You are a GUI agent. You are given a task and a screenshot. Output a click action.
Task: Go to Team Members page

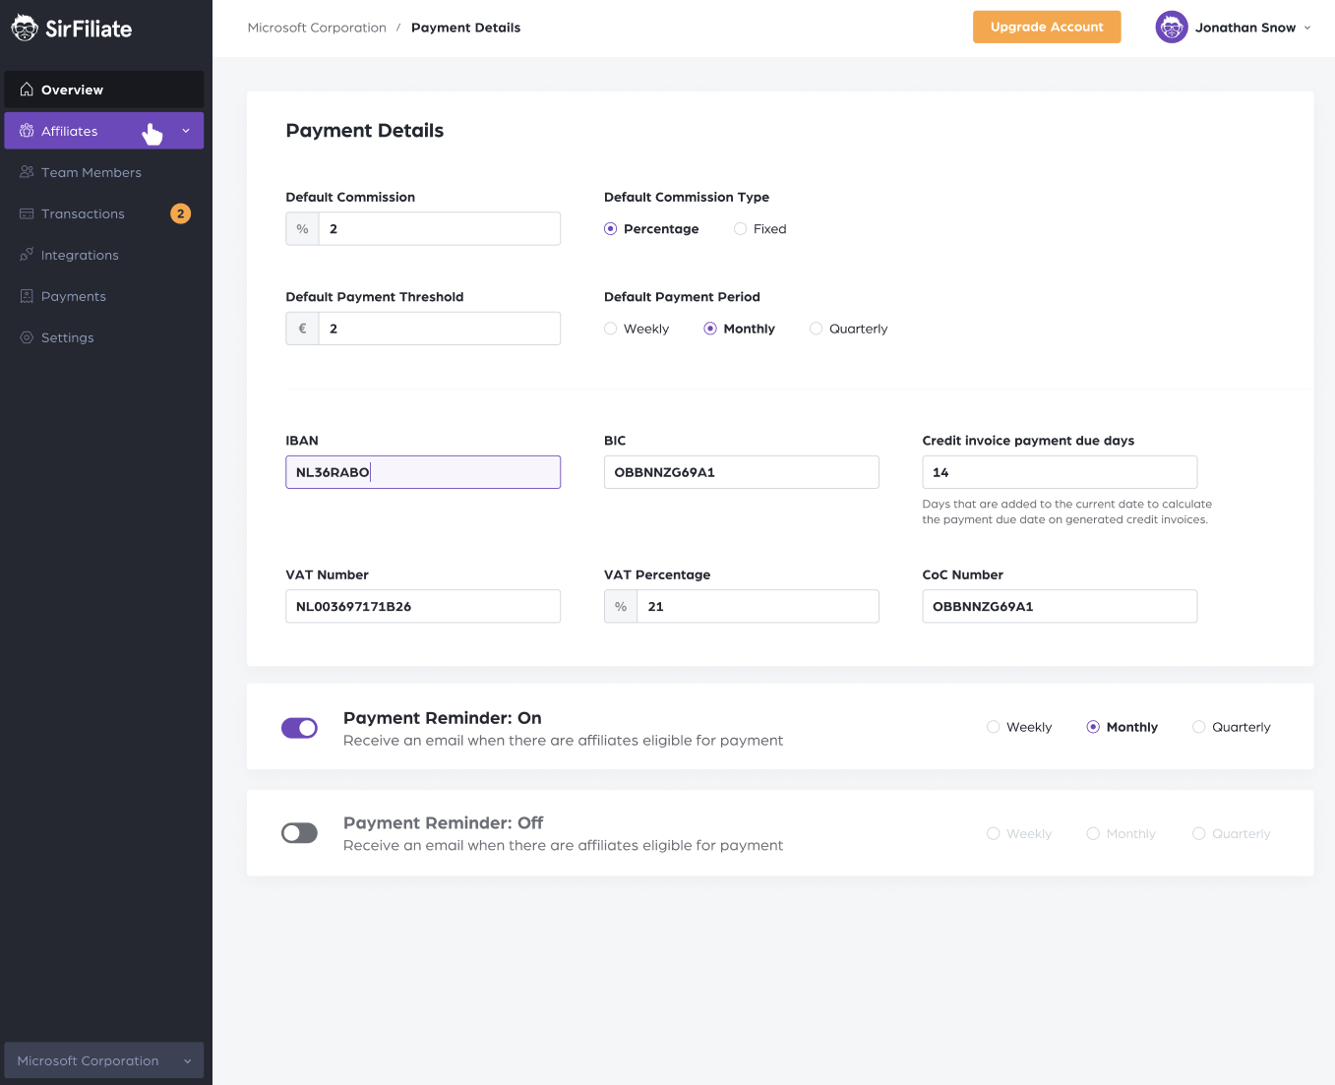click(104, 172)
